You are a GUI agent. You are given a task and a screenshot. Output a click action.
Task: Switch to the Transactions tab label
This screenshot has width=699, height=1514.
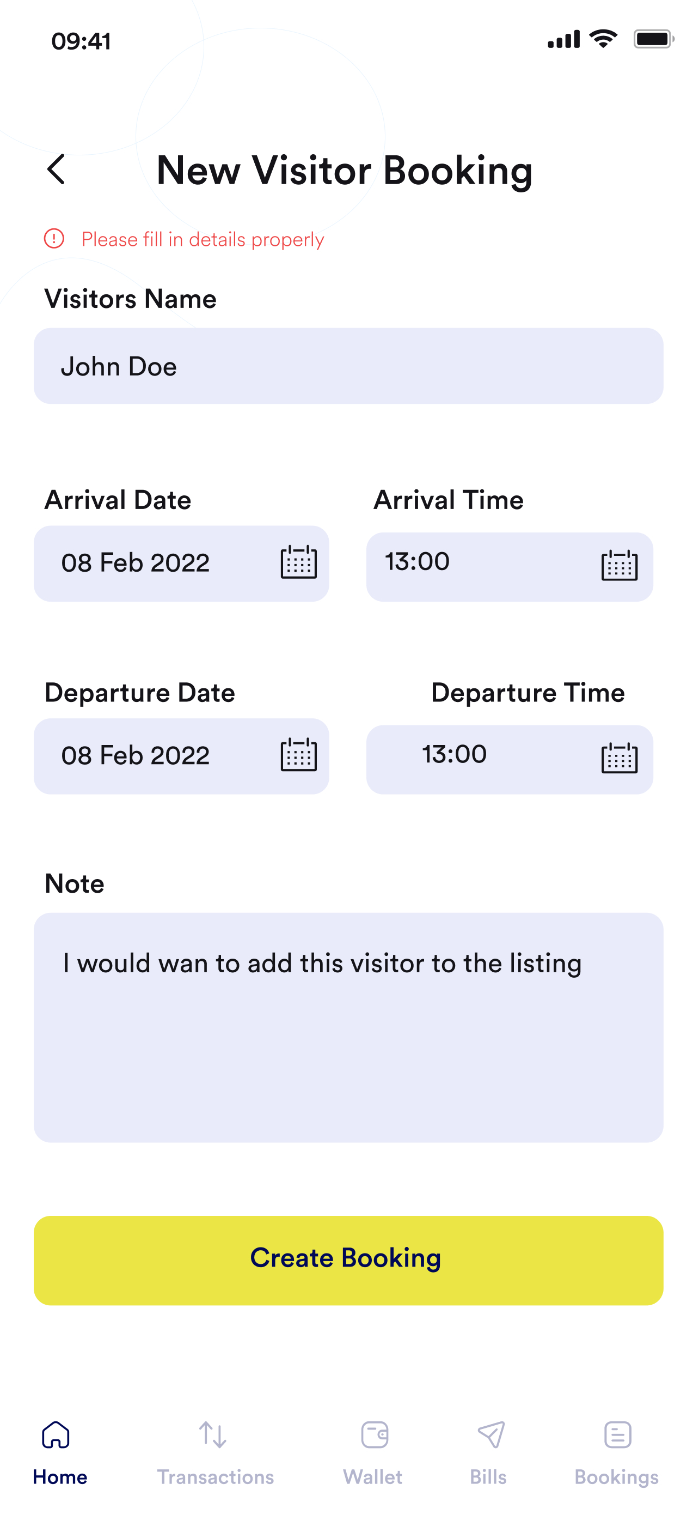click(x=215, y=1477)
